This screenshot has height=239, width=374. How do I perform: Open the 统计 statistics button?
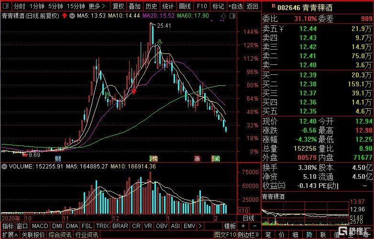[x=168, y=6]
